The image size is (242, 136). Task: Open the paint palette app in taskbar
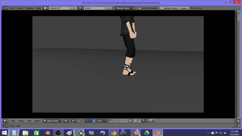click(x=69, y=133)
